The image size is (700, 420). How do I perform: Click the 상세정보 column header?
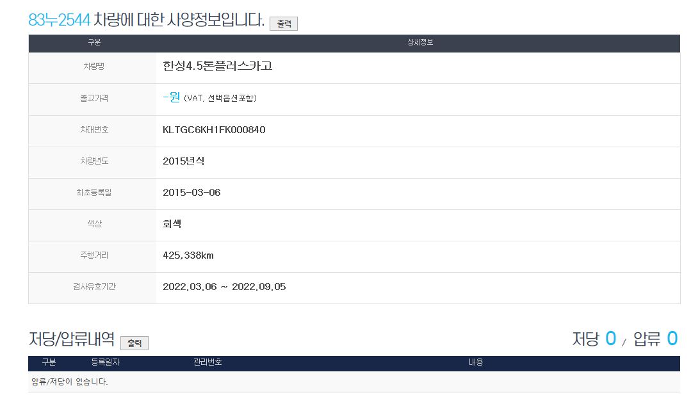[x=420, y=43]
